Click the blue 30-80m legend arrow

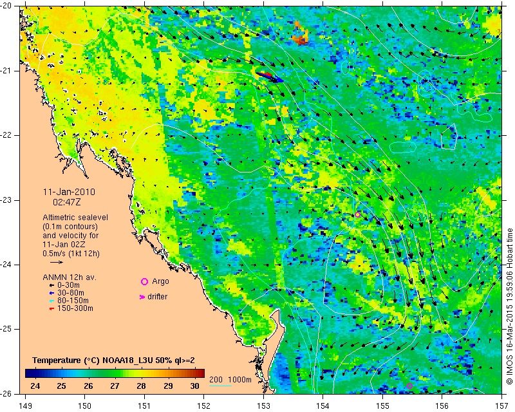pyautogui.click(x=51, y=293)
